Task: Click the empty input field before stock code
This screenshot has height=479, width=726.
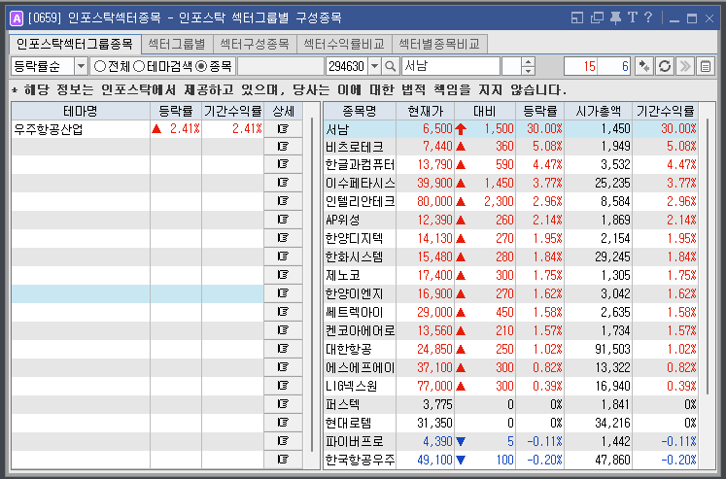Action: click(281, 66)
